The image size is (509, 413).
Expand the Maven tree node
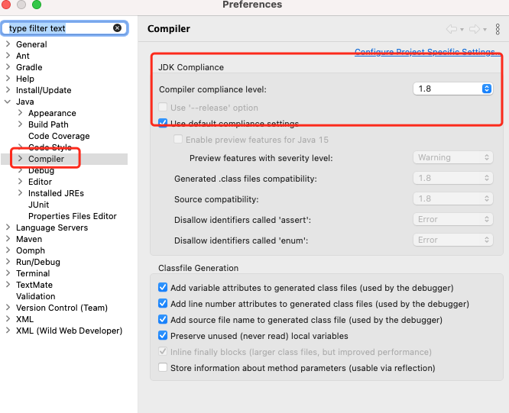coord(8,239)
